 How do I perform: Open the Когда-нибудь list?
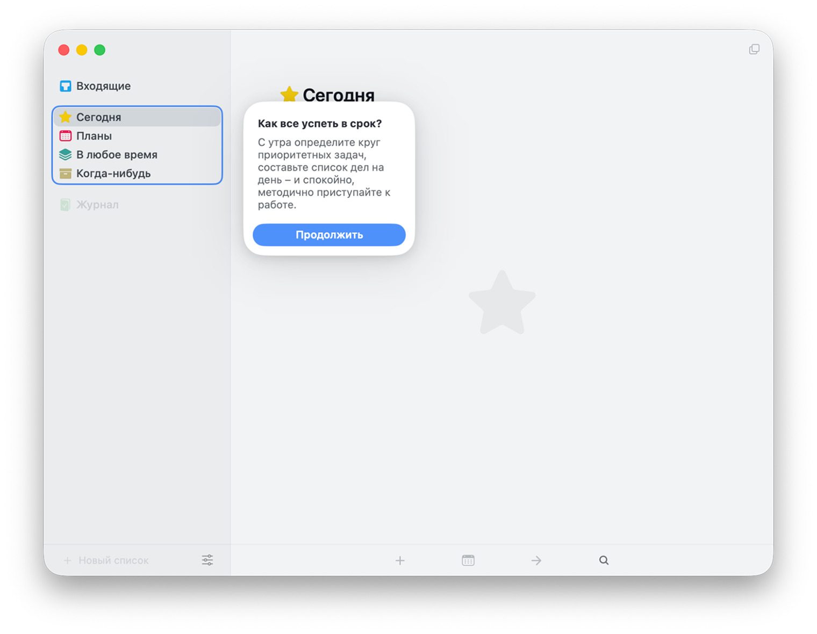pyautogui.click(x=137, y=174)
